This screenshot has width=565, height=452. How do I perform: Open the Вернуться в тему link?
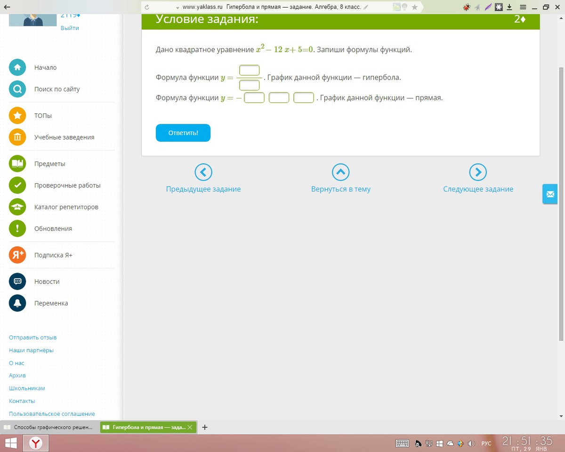pyautogui.click(x=341, y=189)
